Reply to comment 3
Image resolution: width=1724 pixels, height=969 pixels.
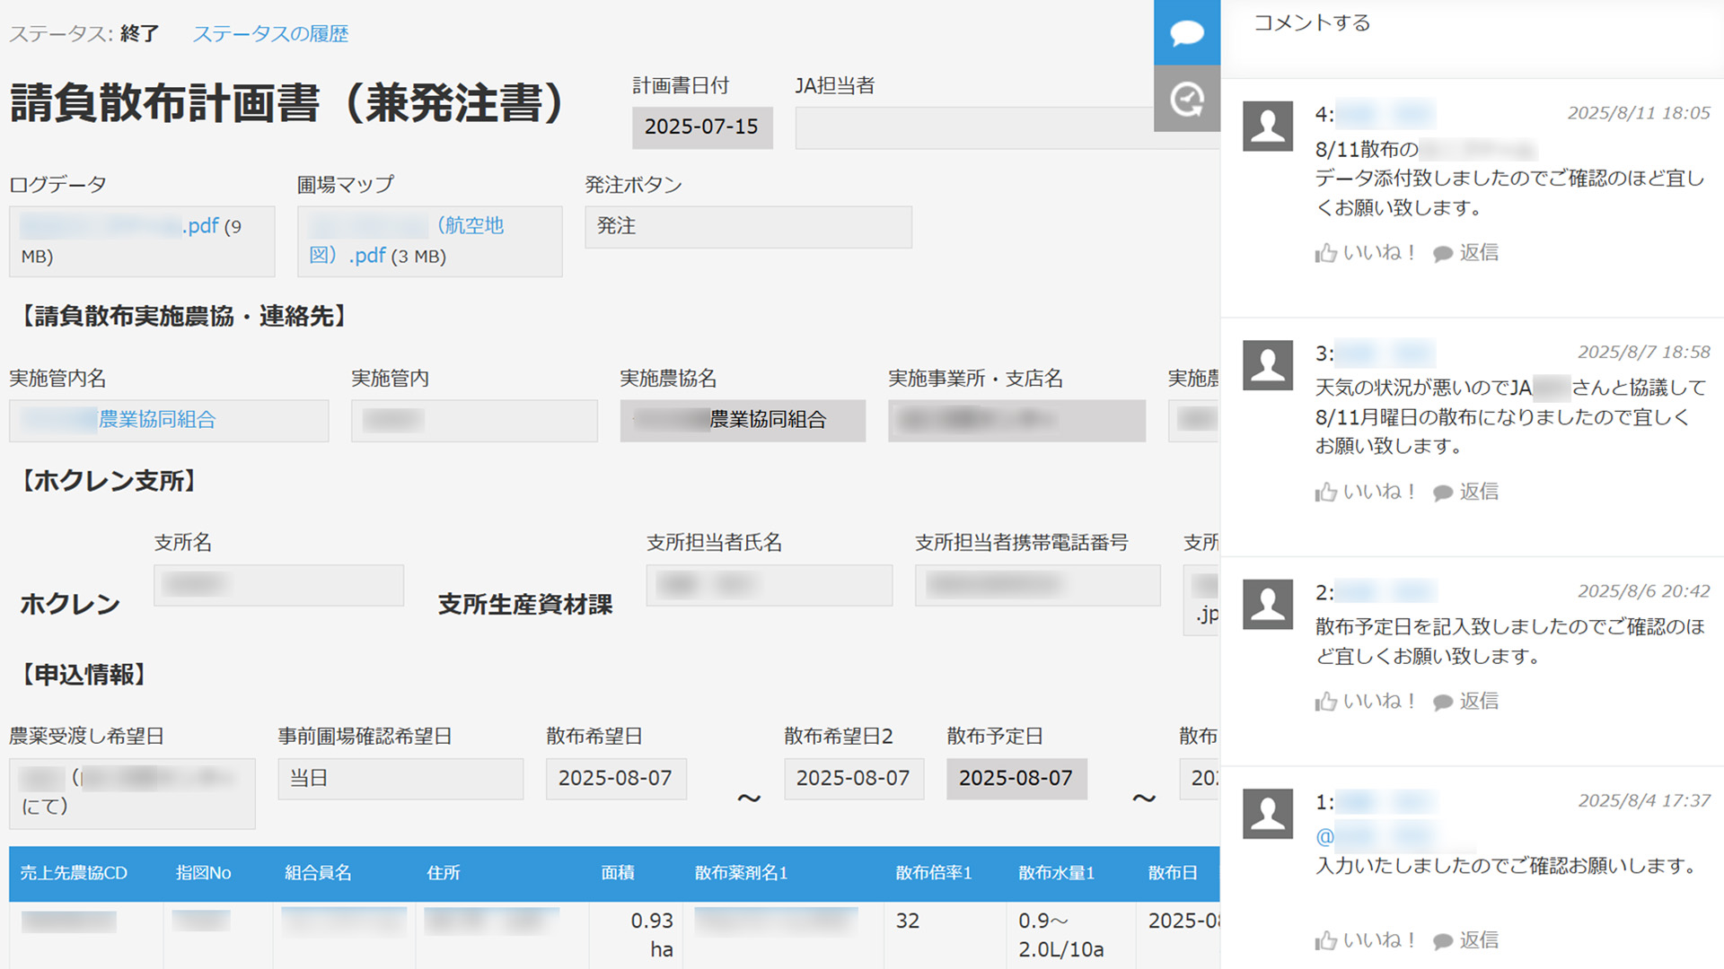pyautogui.click(x=1466, y=492)
